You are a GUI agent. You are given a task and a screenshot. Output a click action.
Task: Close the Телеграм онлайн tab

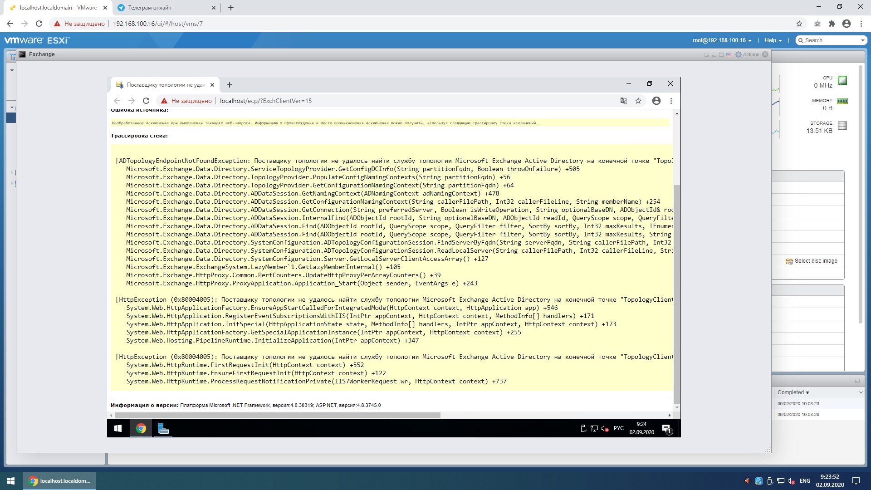(214, 8)
